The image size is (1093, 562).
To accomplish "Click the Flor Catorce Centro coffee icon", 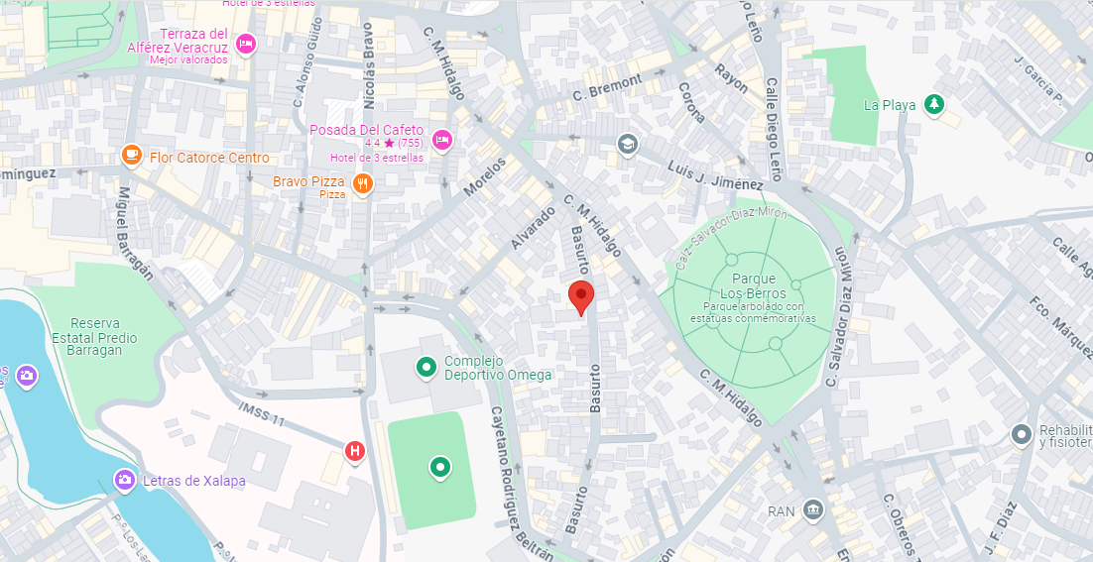I will pos(132,156).
